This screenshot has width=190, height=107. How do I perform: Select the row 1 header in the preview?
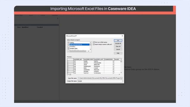tap(70, 61)
